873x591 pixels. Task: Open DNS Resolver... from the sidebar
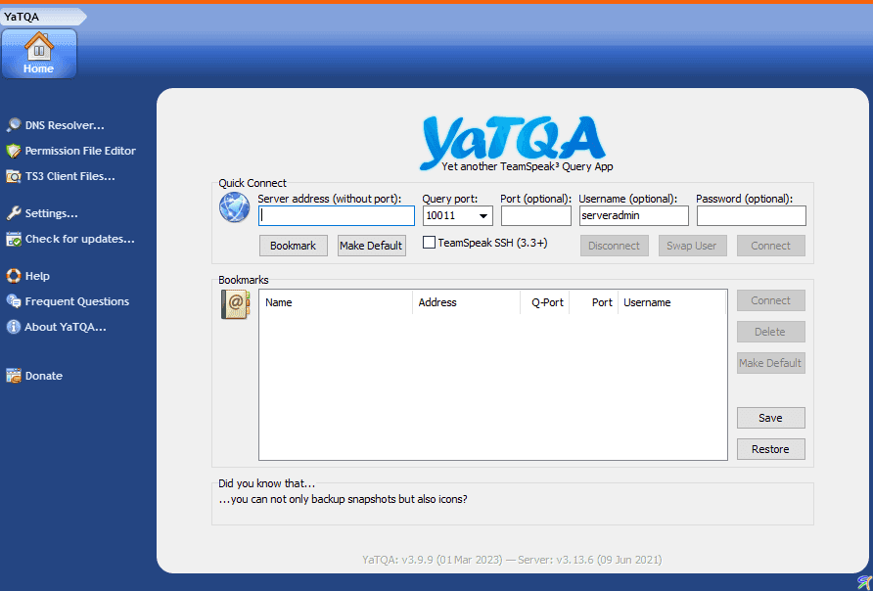[x=65, y=125]
